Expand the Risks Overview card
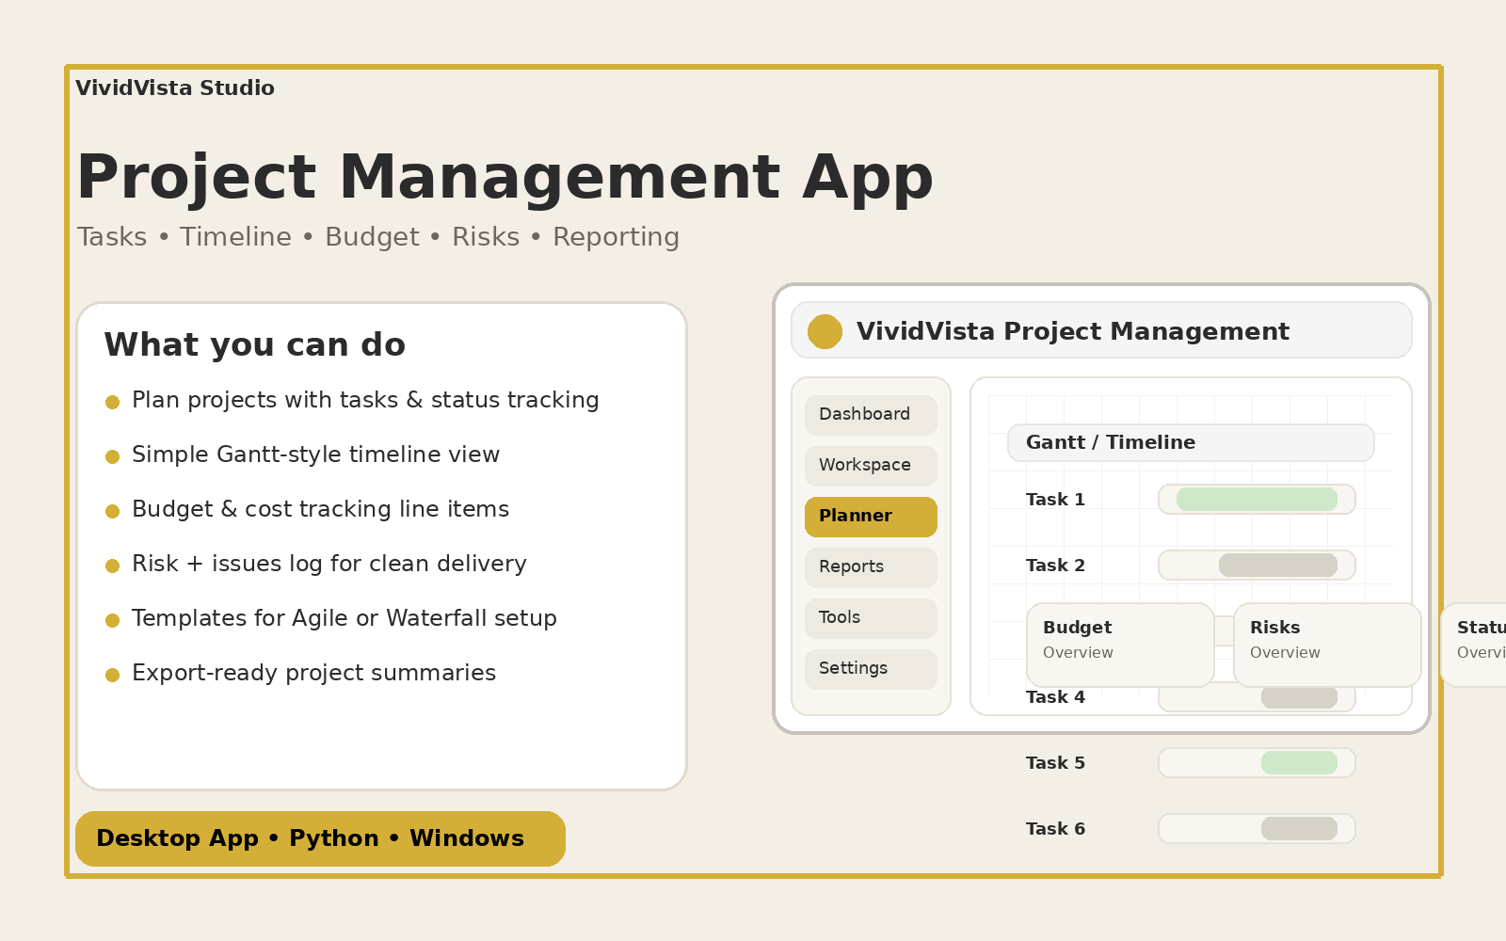Screen dimensions: 1506x941 coord(1327,645)
